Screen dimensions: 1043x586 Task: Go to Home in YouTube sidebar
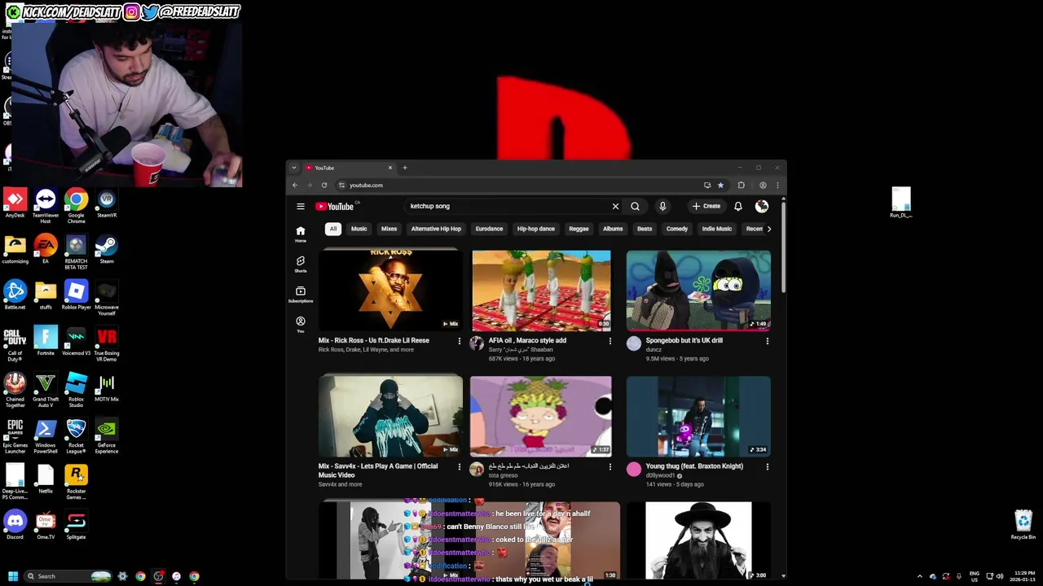click(301, 234)
